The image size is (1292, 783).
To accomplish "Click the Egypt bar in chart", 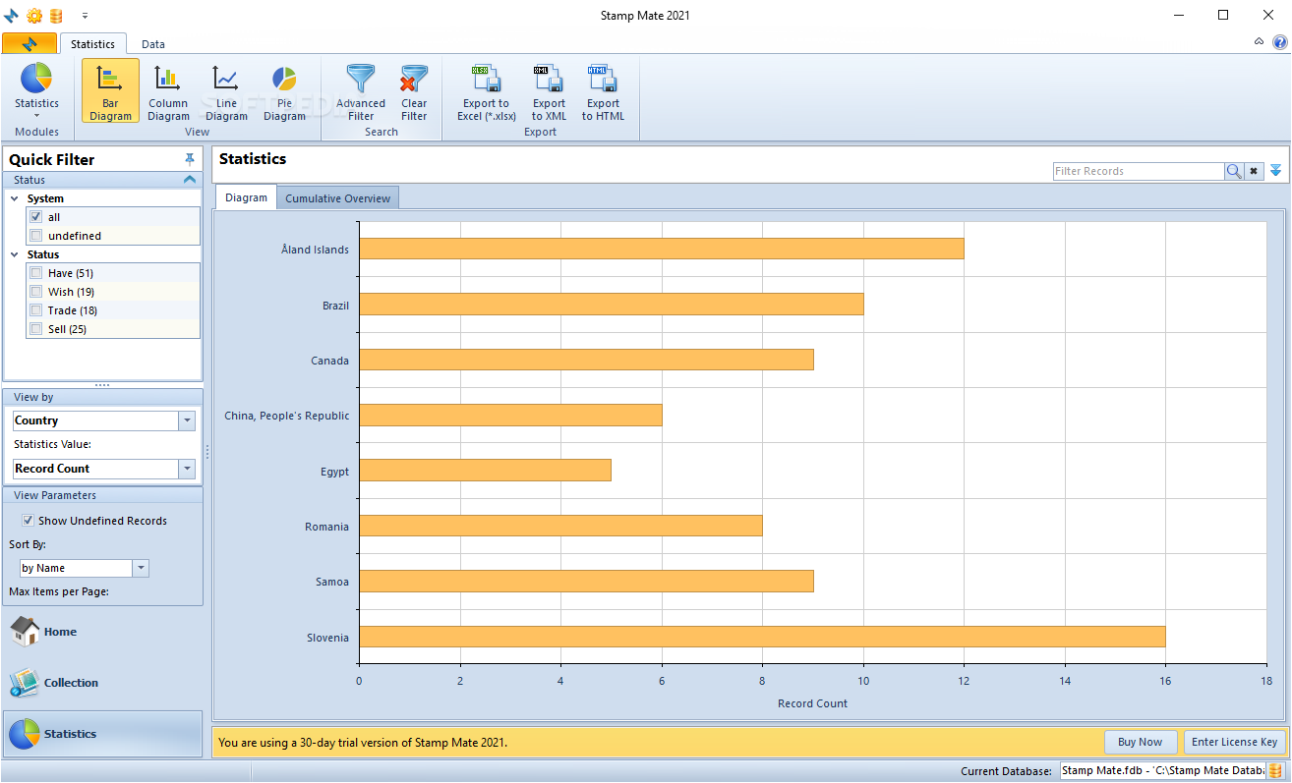I will click(x=485, y=471).
